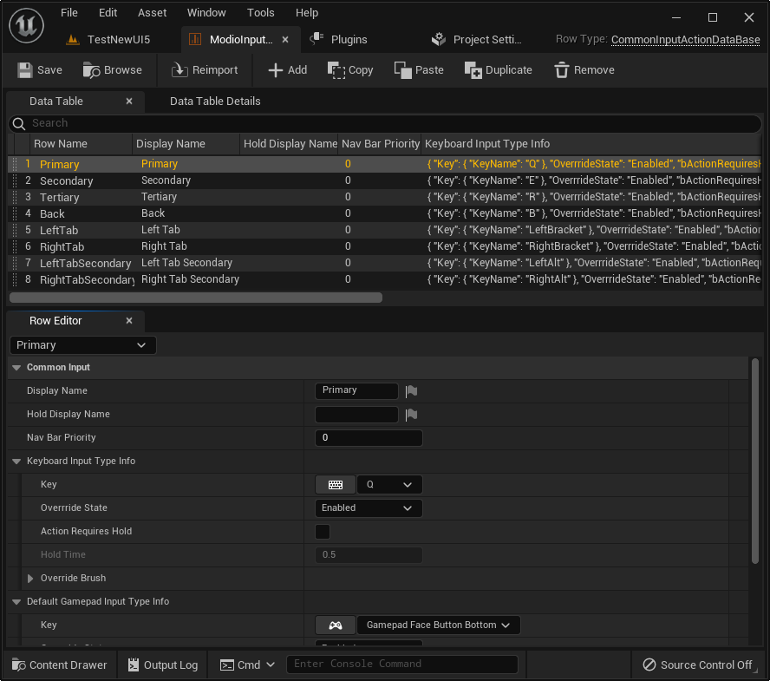Viewport: 770px width, 681px height.
Task: Open the Output Log
Action: click(162, 665)
